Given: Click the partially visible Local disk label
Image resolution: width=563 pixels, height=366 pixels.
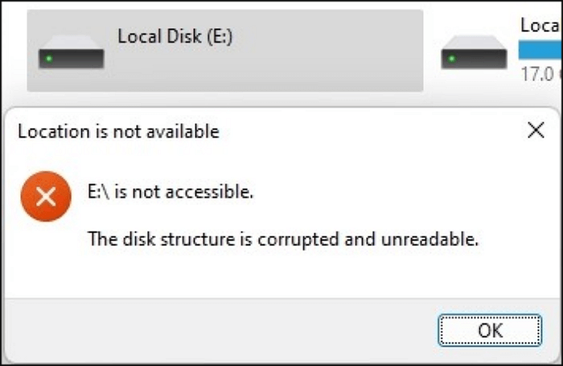Looking at the screenshot, I should point(540,26).
